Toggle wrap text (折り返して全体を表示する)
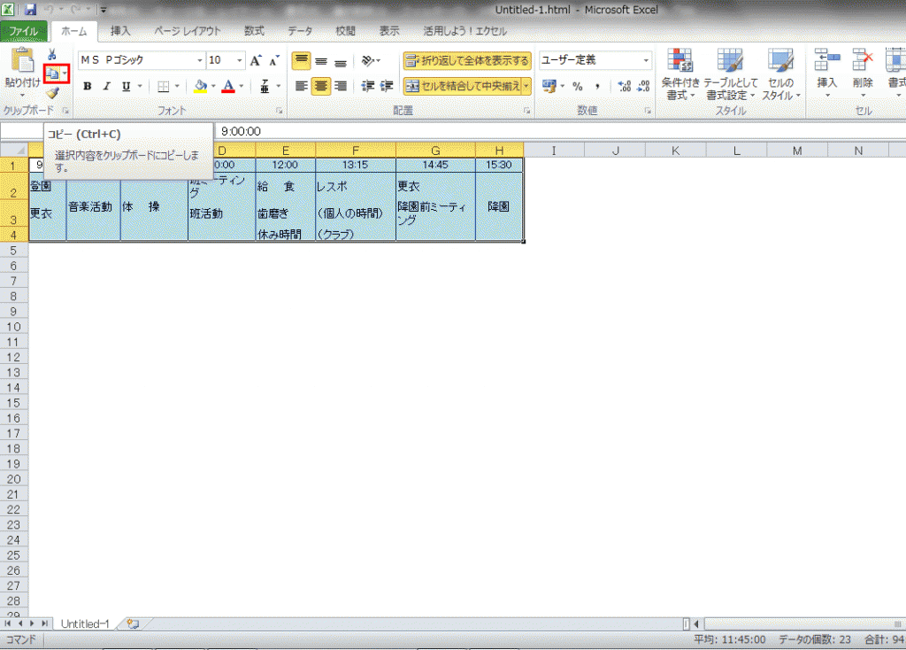Image resolution: width=906 pixels, height=650 pixels. [467, 60]
